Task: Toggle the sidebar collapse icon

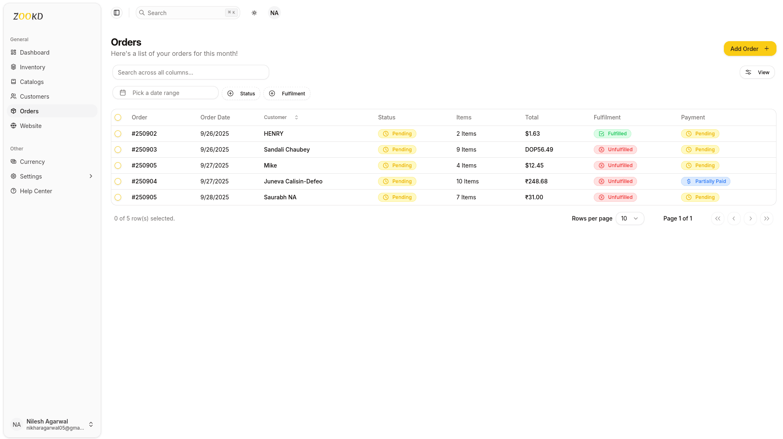Action: click(117, 13)
